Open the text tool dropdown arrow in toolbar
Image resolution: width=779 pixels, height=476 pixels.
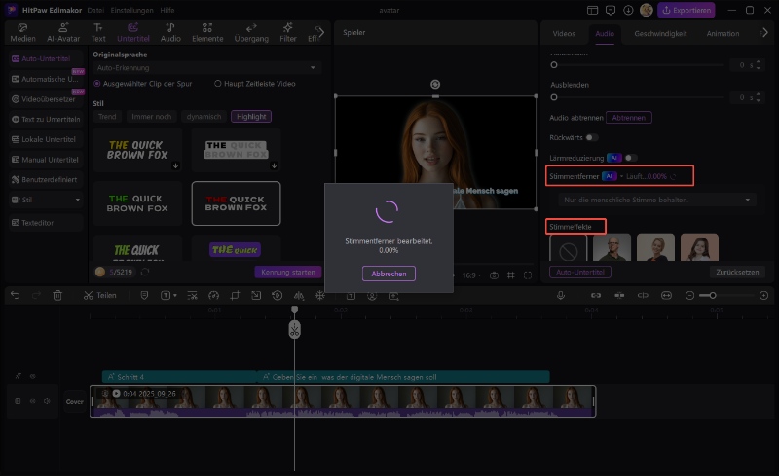click(175, 296)
